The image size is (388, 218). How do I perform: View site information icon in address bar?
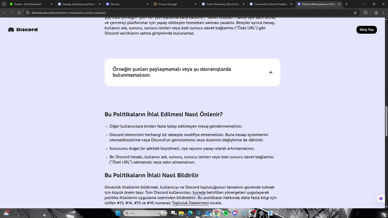(x=28, y=13)
